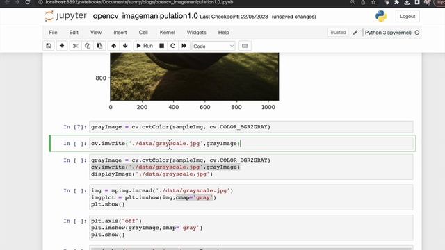The image size is (445, 250).
Task: Open the Cell menu
Action: [x=143, y=33]
